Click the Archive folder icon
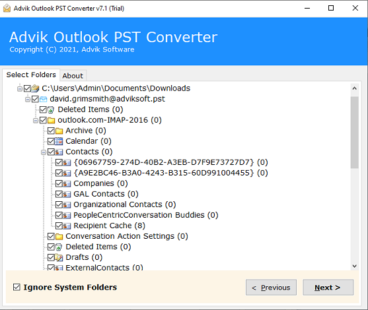 tap(59, 131)
